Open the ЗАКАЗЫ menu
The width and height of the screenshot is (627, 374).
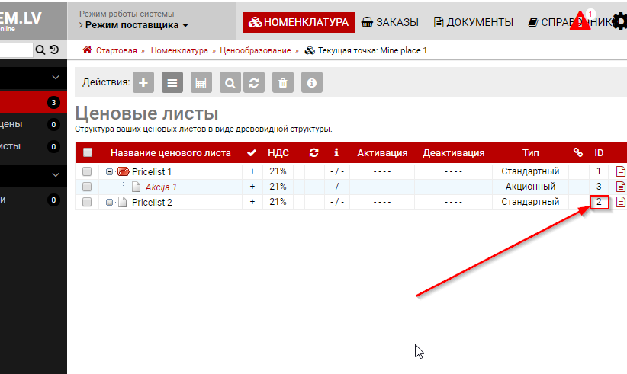click(390, 22)
